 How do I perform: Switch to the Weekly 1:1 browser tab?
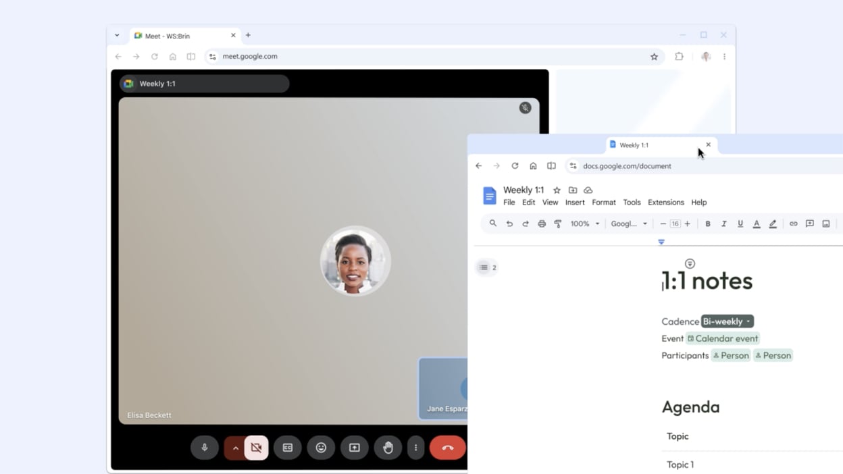(634, 144)
